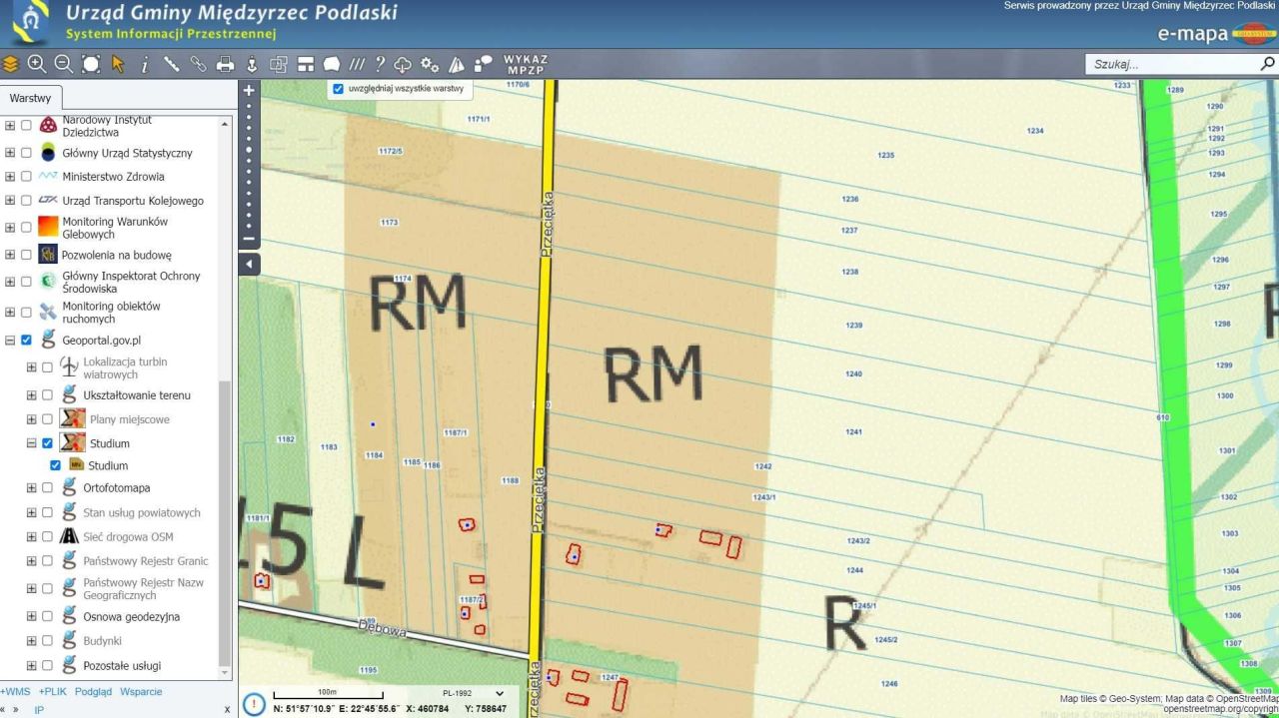Click into the Szukaj search field
The width and height of the screenshot is (1279, 718).
pyautogui.click(x=1169, y=64)
